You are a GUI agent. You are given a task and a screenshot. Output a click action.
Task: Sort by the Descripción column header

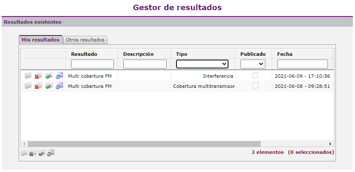pyautogui.click(x=138, y=54)
